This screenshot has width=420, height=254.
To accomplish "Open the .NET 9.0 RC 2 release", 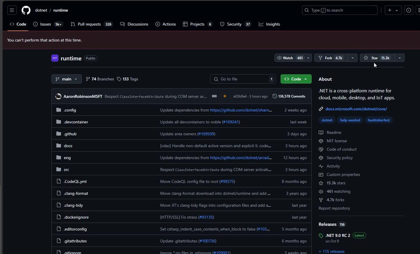I will pyautogui.click(x=338, y=235).
